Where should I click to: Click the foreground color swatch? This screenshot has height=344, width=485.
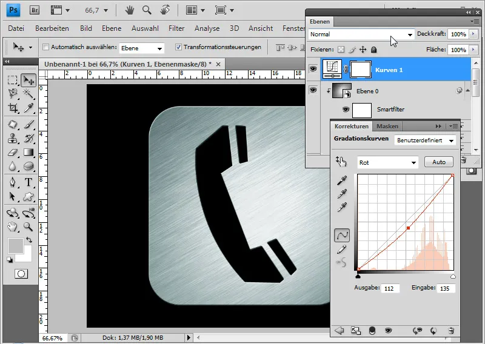click(x=16, y=246)
